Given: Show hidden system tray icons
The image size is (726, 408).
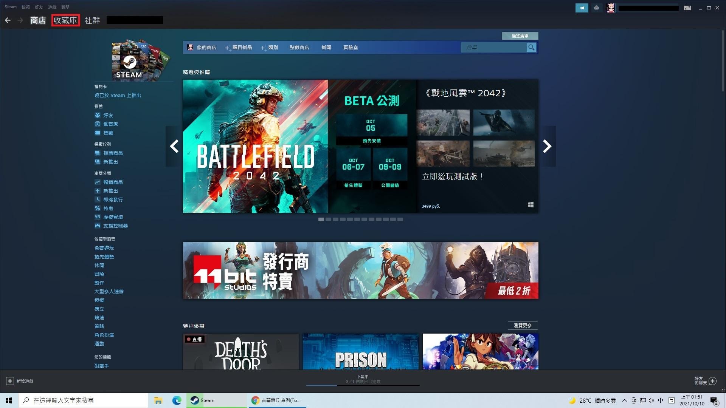Looking at the screenshot, I should point(624,400).
